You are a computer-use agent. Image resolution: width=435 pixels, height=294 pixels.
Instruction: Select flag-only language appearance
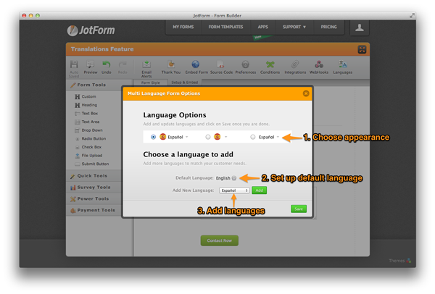pos(208,137)
